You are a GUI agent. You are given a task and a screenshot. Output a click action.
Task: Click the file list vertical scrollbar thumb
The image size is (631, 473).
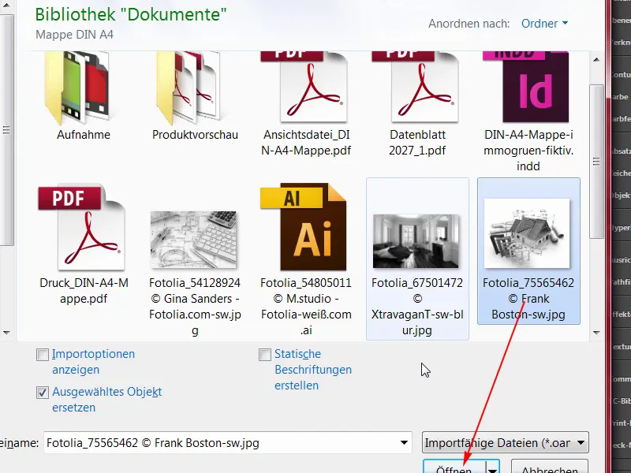coord(597,162)
